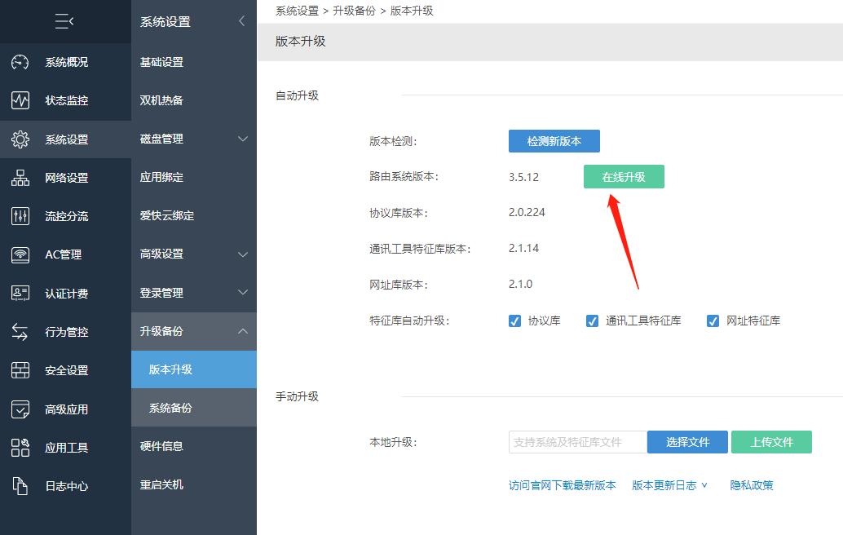Open the 访问官网下载最新版本 link
This screenshot has width=843, height=535.
coord(561,484)
